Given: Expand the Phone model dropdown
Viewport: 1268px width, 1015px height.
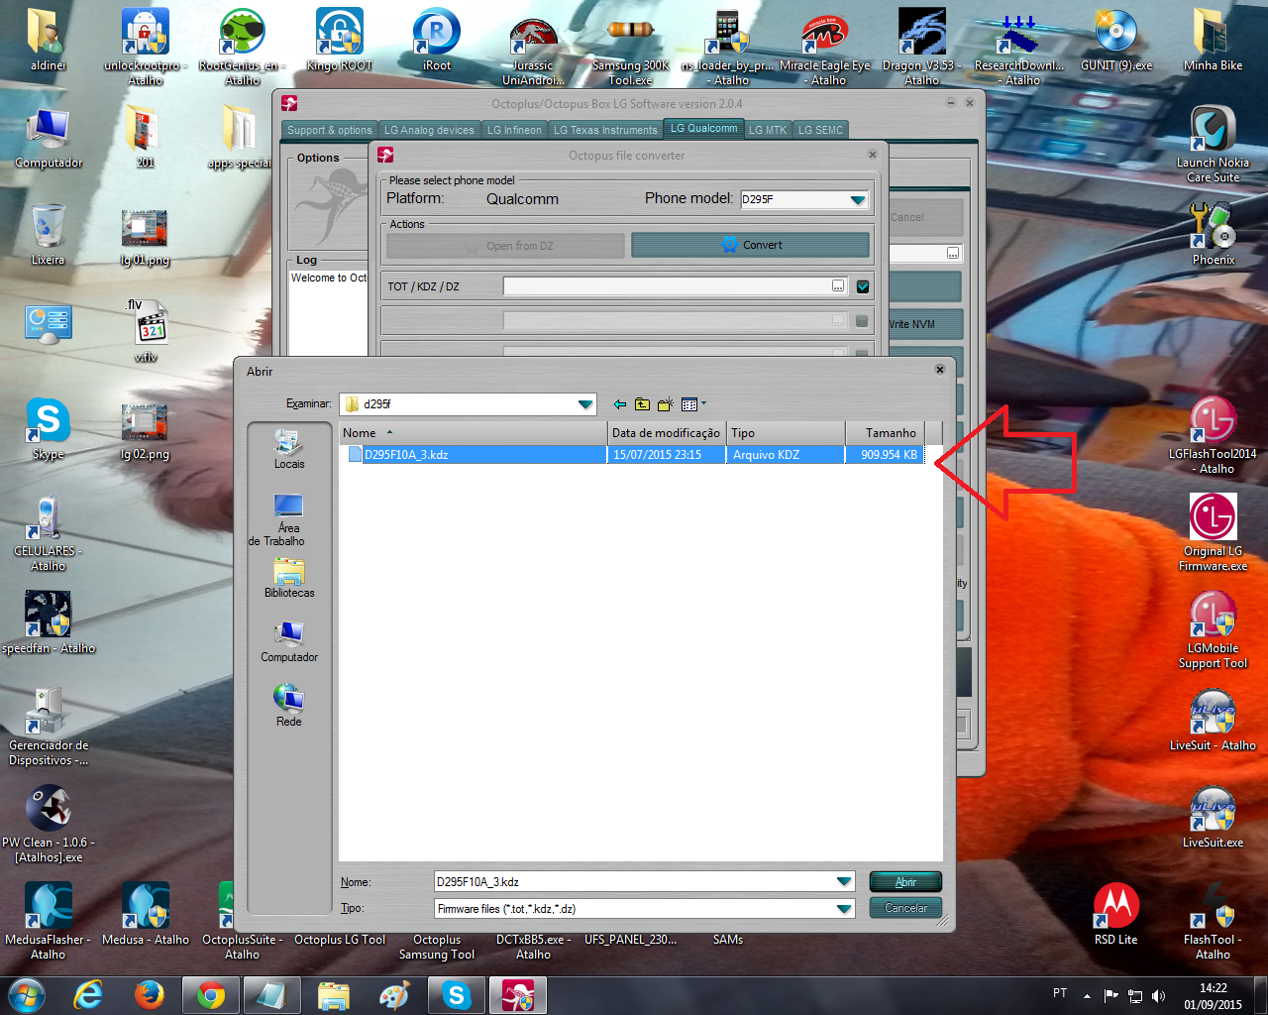Looking at the screenshot, I should click(858, 199).
